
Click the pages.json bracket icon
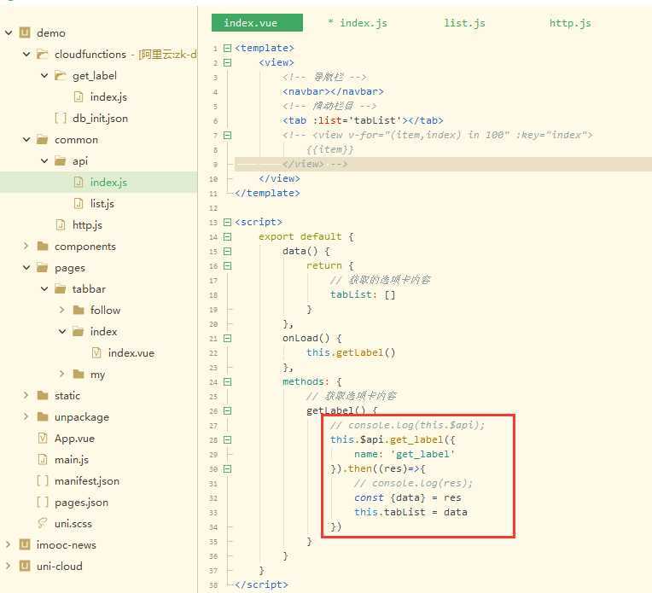tap(43, 502)
